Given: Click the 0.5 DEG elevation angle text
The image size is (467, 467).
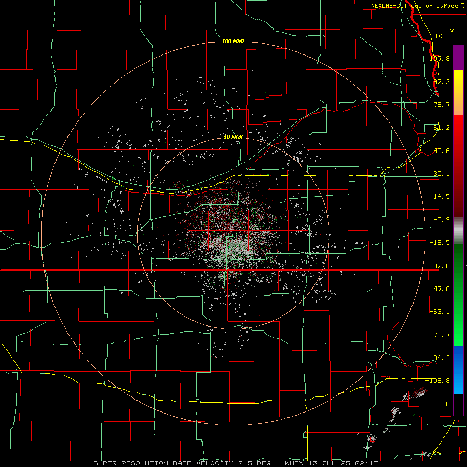Looking at the screenshot, I should coord(254,463).
